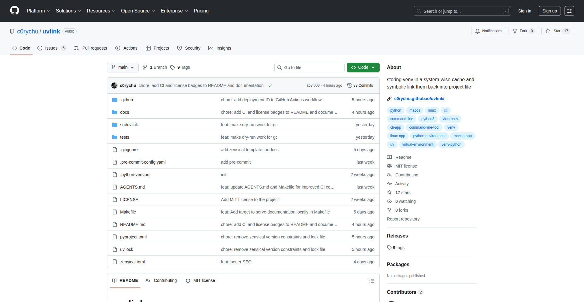The height and width of the screenshot is (302, 584).
Task: Open the main branch selector
Action: click(123, 67)
